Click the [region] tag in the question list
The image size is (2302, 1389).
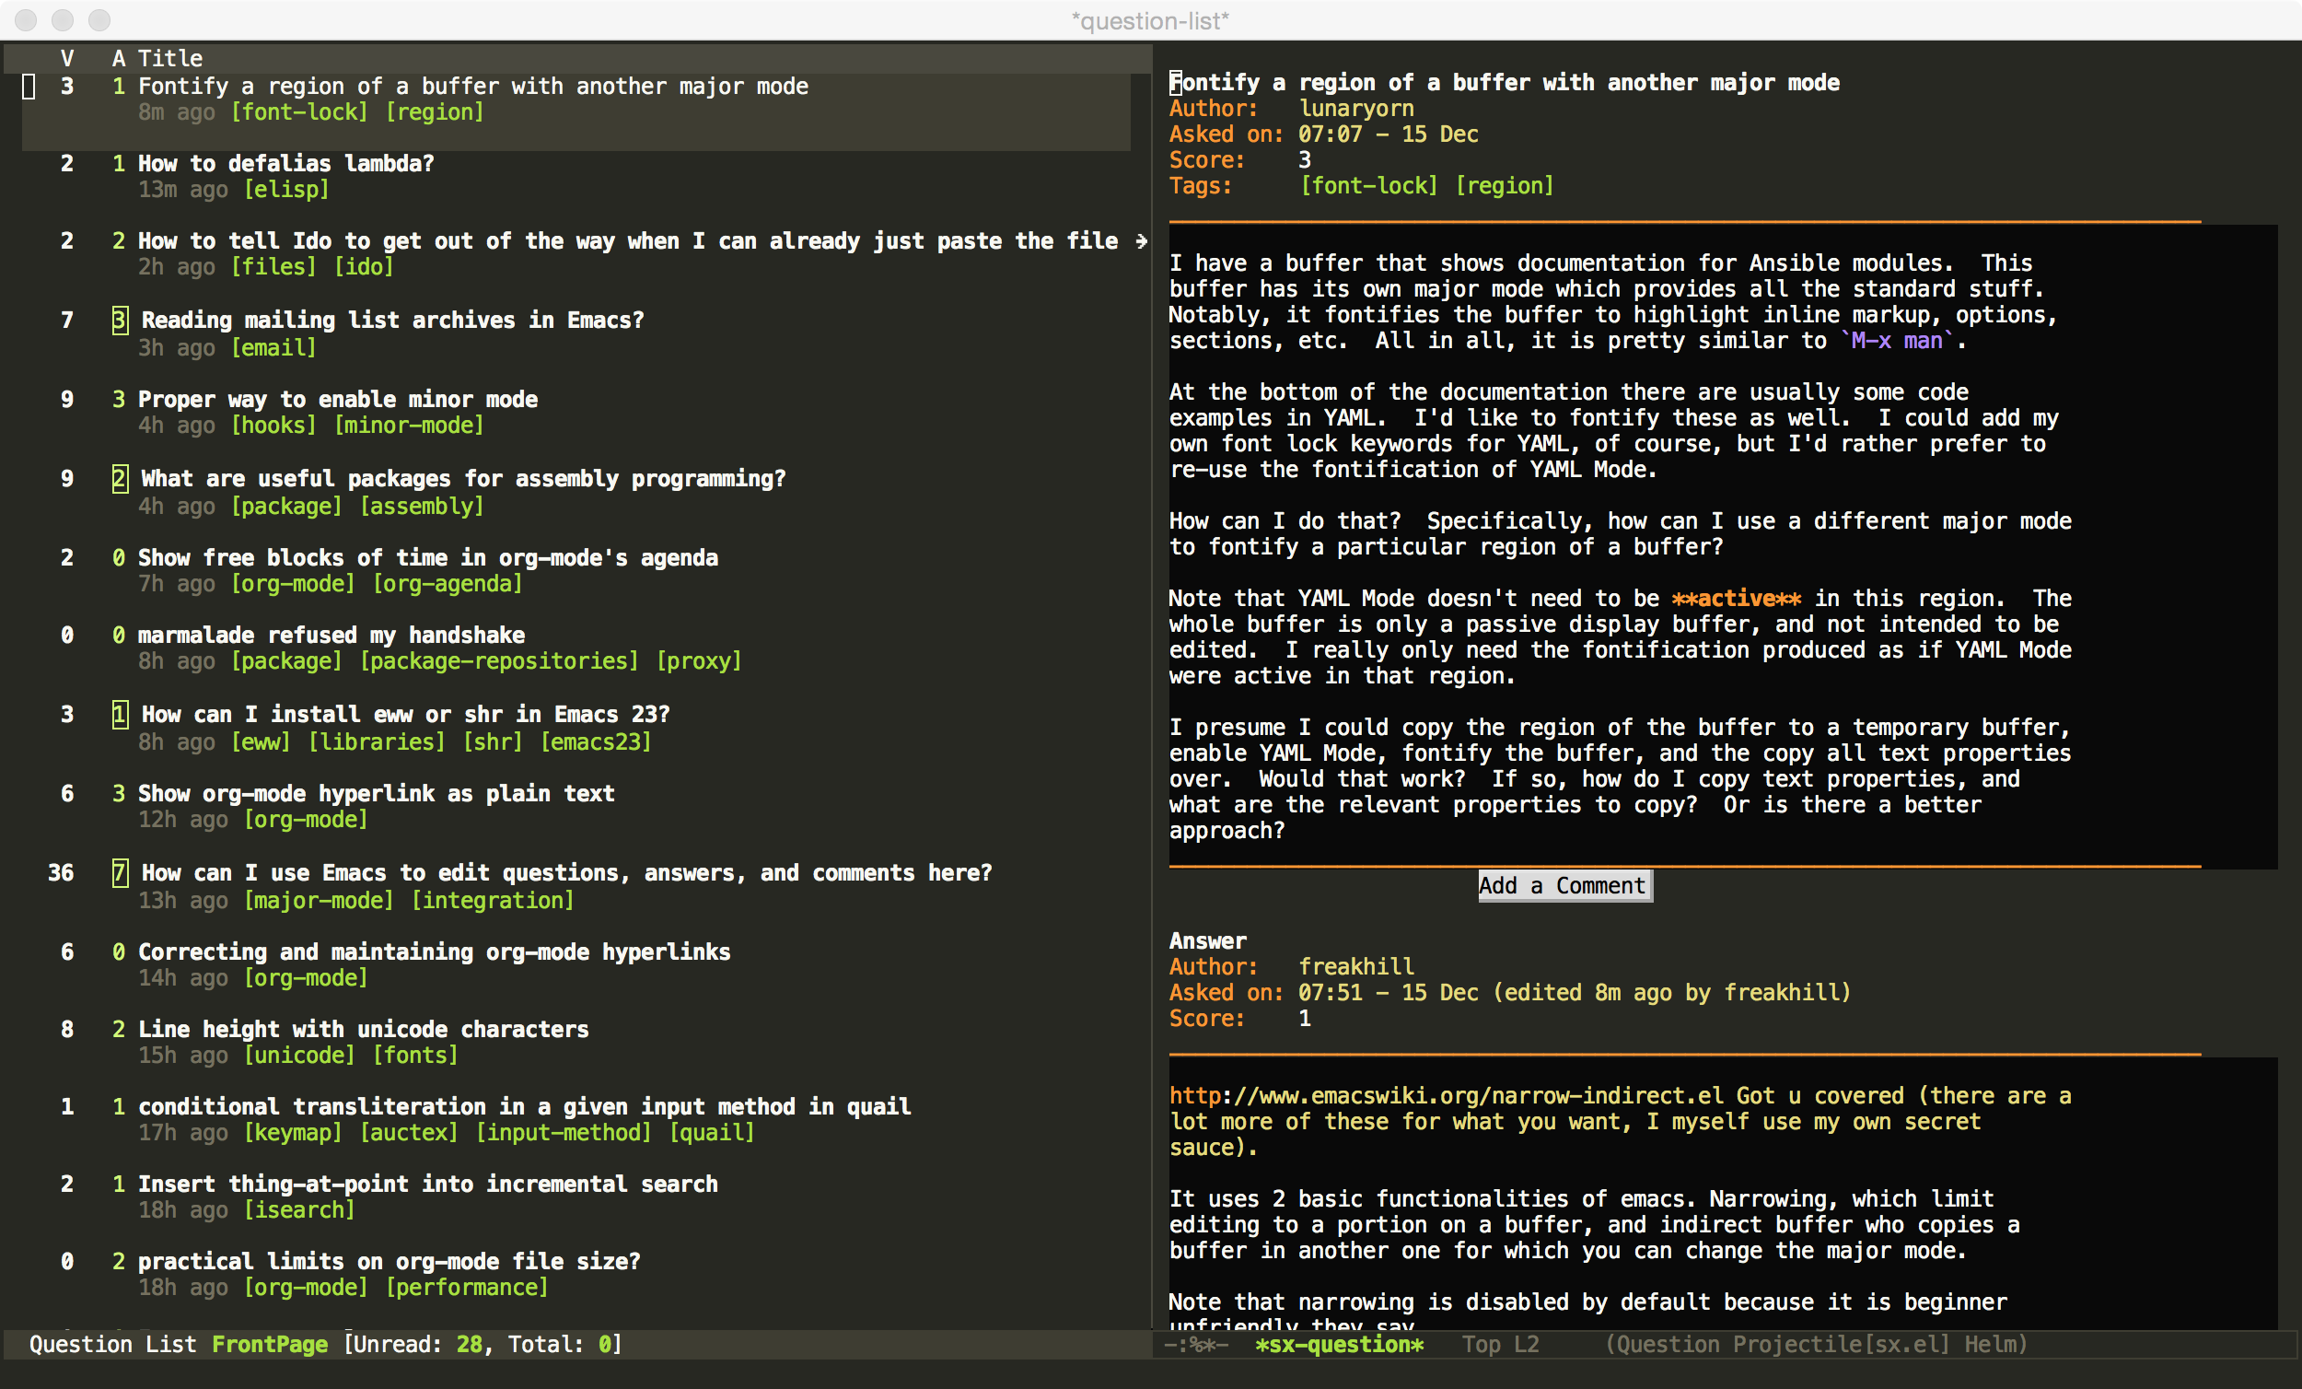pos(435,112)
